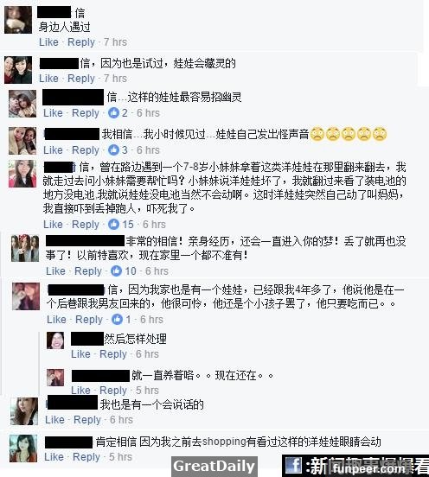The image size is (429, 477).
Task: Reply to the 娃娃自己发出怪声音 comment
Action: (86, 150)
